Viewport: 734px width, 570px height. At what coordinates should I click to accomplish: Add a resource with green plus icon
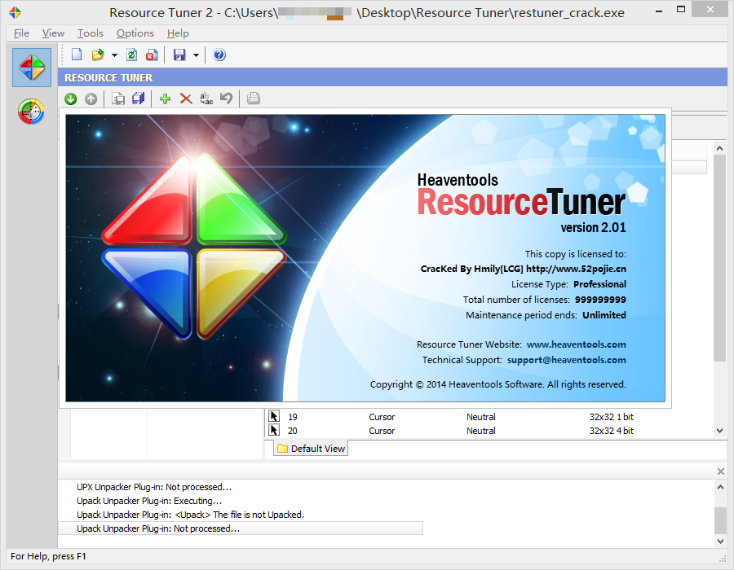(165, 99)
